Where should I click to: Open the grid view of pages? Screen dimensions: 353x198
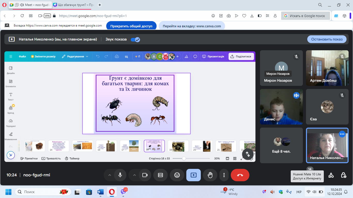click(235, 158)
